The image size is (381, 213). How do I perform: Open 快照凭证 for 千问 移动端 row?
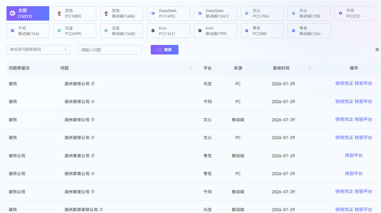tap(344, 191)
